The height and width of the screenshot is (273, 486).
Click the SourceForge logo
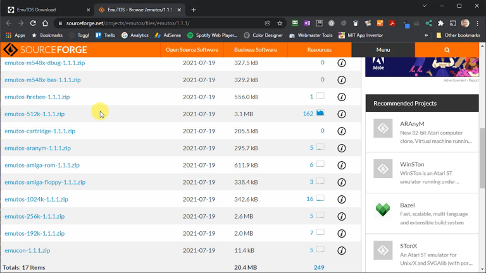coord(46,50)
